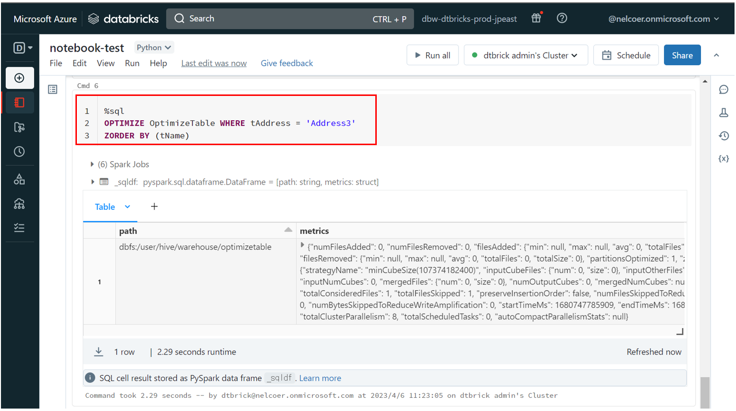
Task: Download the table results
Action: (x=99, y=352)
